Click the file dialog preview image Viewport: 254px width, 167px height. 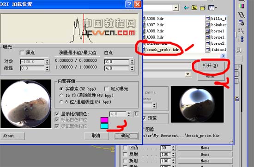pos(197,104)
